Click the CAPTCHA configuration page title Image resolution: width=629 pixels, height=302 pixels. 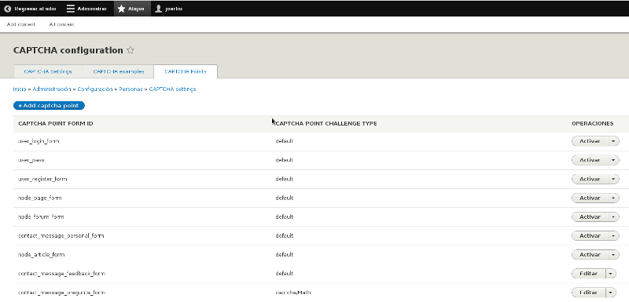click(68, 50)
